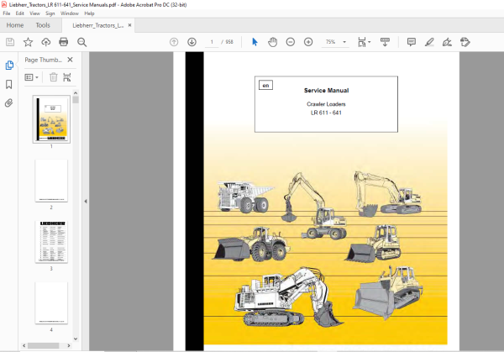
Task: Zoom in with plus icon
Action: [308, 42]
